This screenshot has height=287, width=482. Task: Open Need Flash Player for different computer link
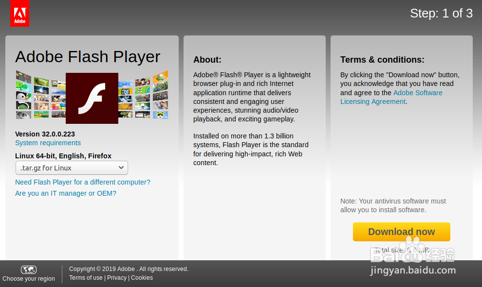pyautogui.click(x=83, y=182)
